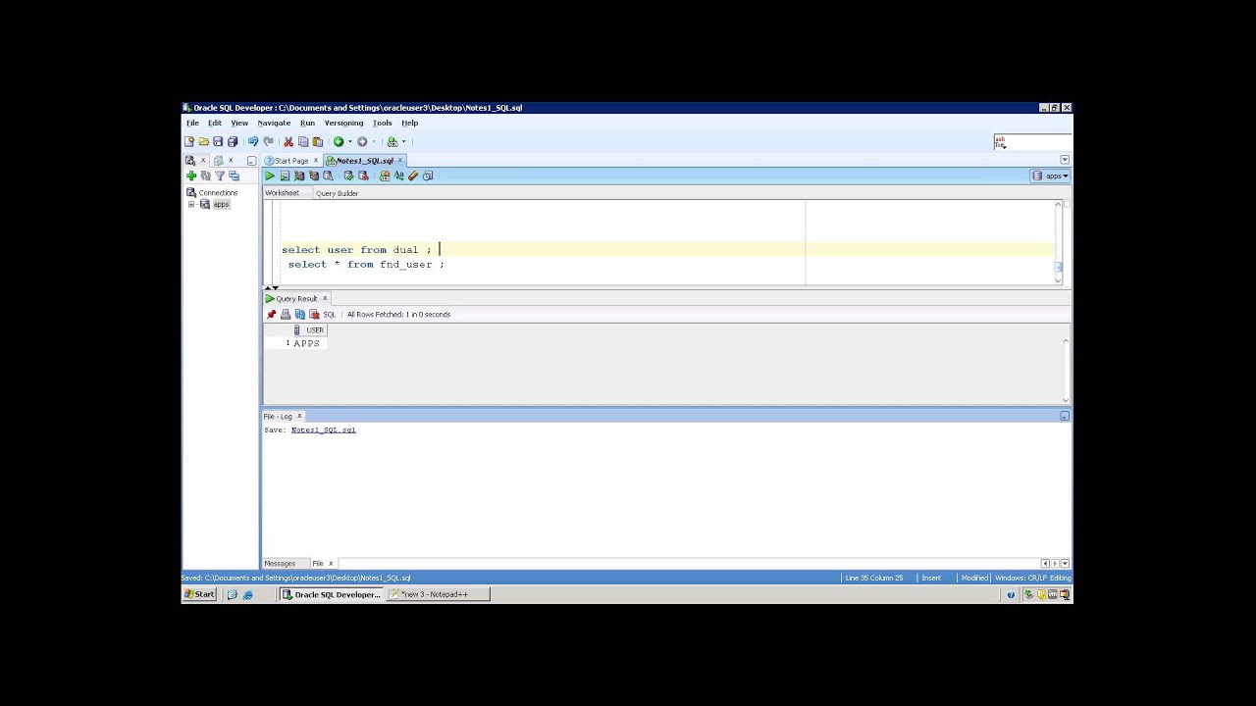This screenshot has height=706, width=1256.
Task: Click the Open SQL Worksheet icon
Action: click(x=392, y=141)
